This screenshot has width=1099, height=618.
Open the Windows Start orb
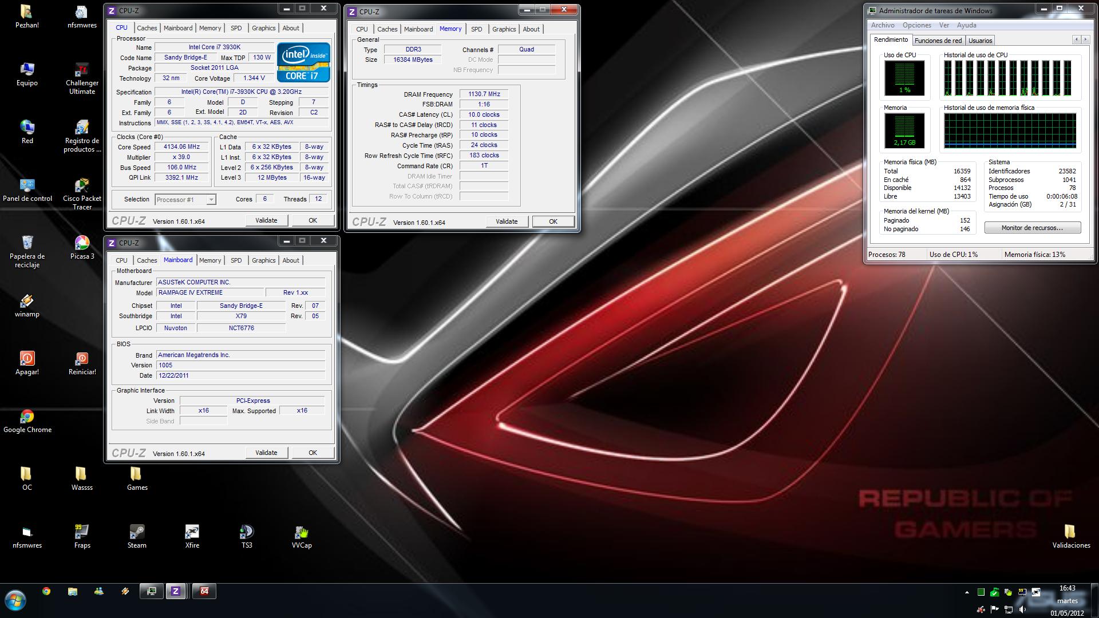click(x=15, y=601)
